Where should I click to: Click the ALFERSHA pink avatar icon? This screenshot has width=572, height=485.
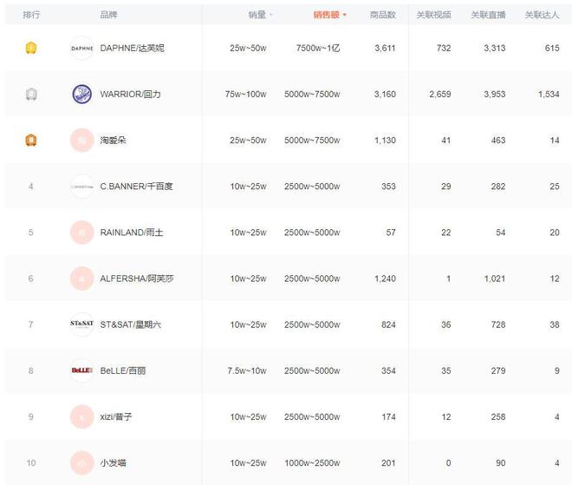[82, 279]
